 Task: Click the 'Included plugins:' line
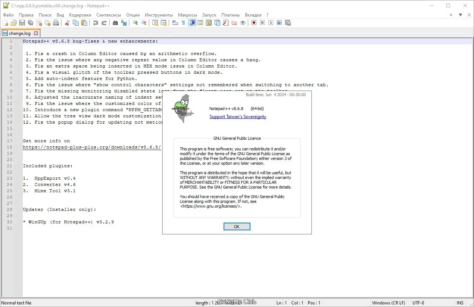tap(48, 166)
